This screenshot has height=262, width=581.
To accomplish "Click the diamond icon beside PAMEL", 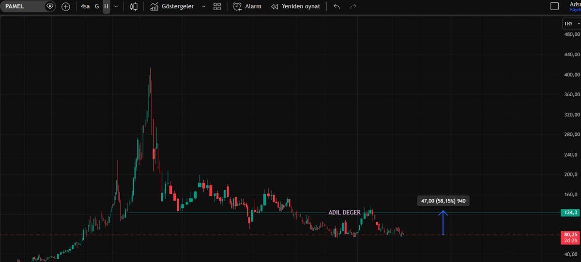I will pyautogui.click(x=49, y=6).
